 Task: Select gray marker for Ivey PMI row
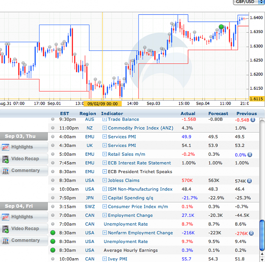53,259
